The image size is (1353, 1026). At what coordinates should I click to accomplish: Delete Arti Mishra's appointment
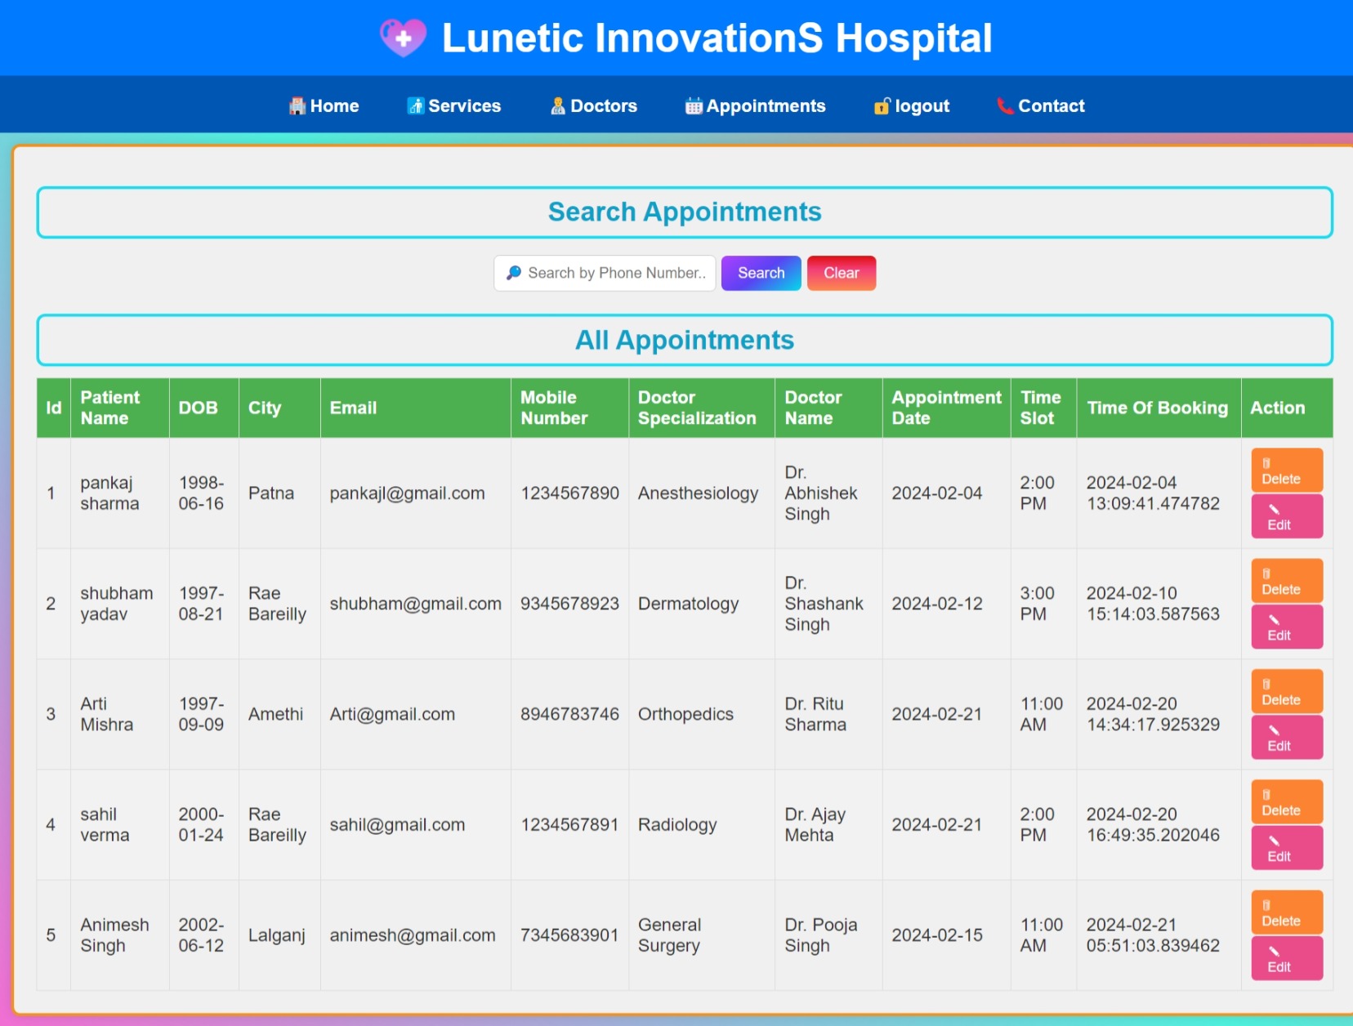pyautogui.click(x=1287, y=691)
